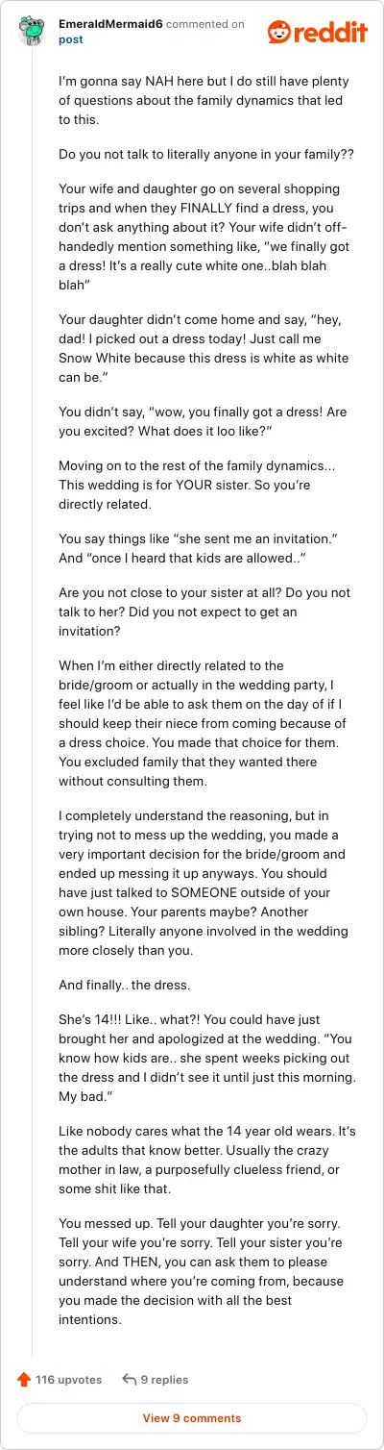Click the EmeraldMermaid6 user avatar
The height and width of the screenshot is (1450, 384).
point(32,31)
